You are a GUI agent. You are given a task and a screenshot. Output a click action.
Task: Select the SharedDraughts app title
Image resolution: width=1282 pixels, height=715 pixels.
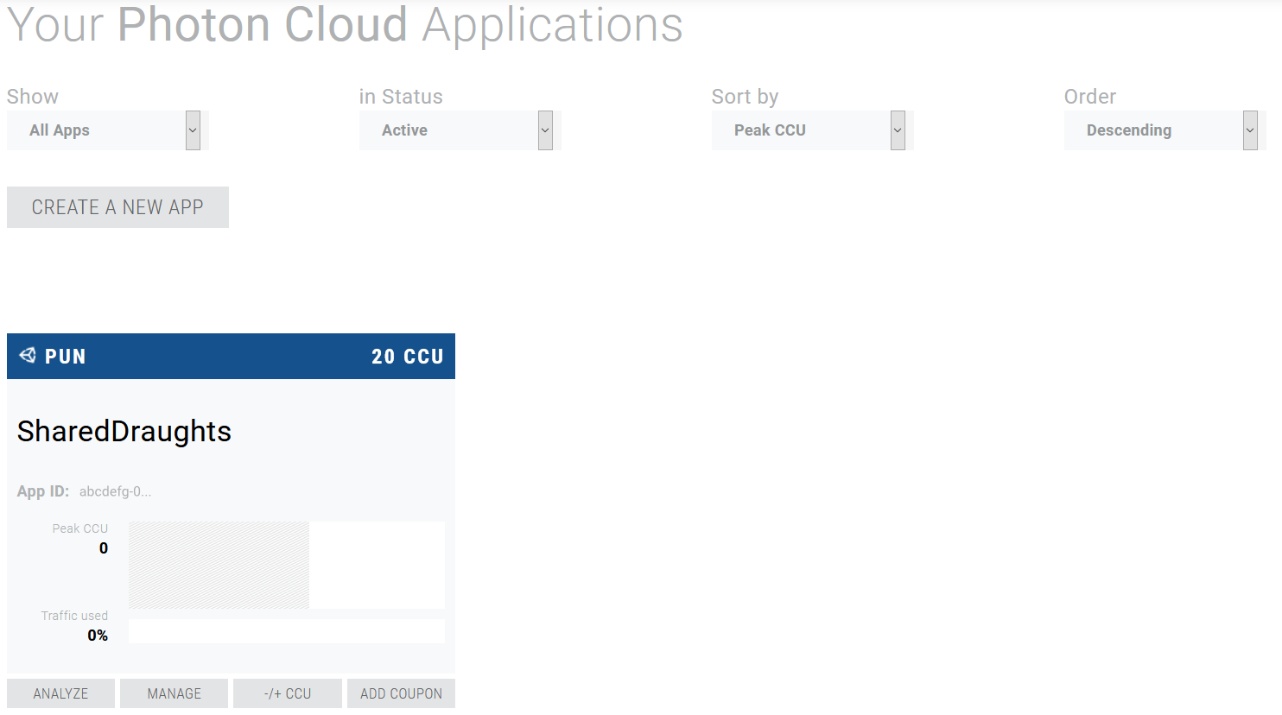124,431
